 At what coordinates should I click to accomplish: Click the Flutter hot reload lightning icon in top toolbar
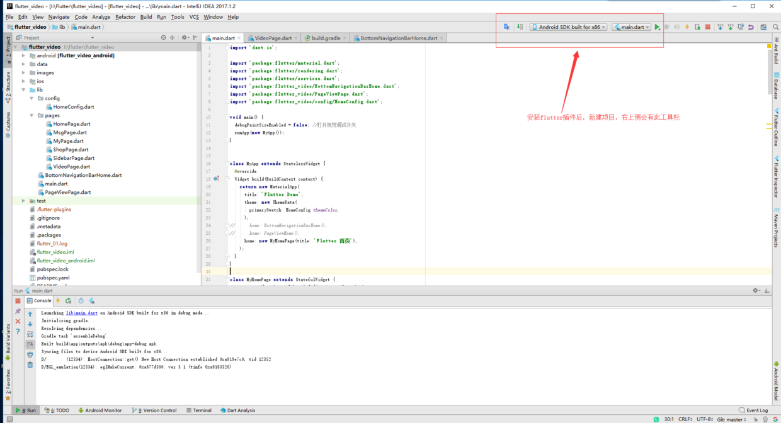[x=687, y=27]
